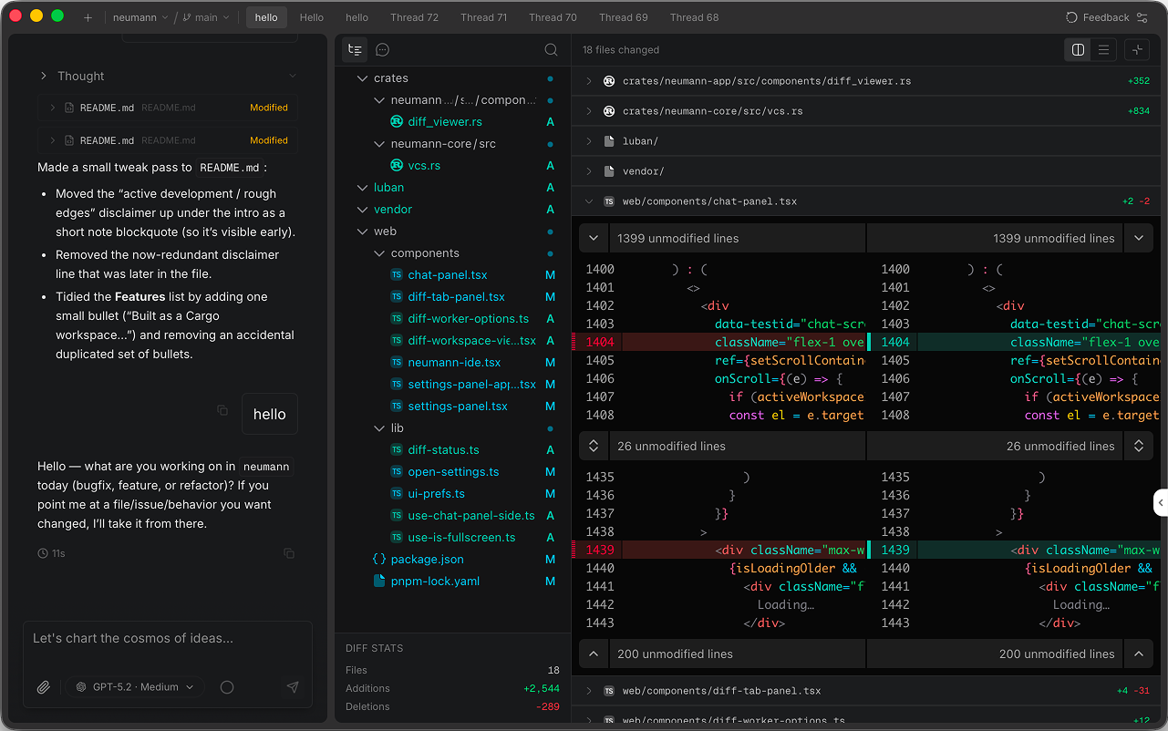Image resolution: width=1168 pixels, height=731 pixels.
Task: Open use-is-fullscreen.ts in file tree
Action: click(461, 538)
